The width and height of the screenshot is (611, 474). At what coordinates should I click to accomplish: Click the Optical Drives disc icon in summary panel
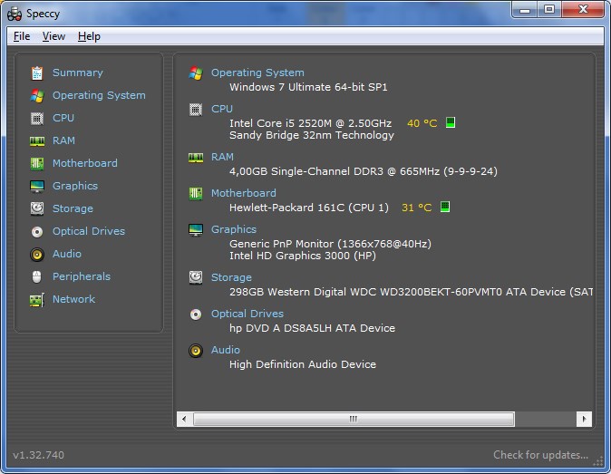(x=196, y=314)
